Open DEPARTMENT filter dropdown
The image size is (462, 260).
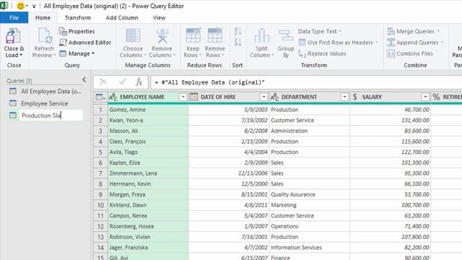[344, 97]
